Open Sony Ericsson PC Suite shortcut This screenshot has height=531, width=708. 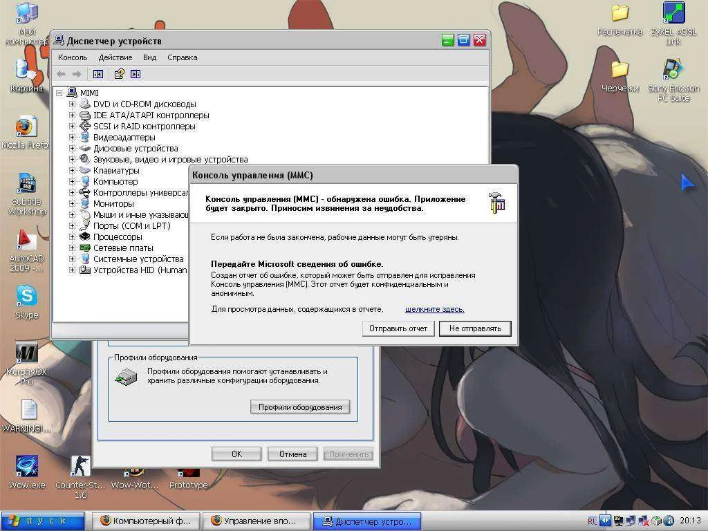pyautogui.click(x=673, y=80)
